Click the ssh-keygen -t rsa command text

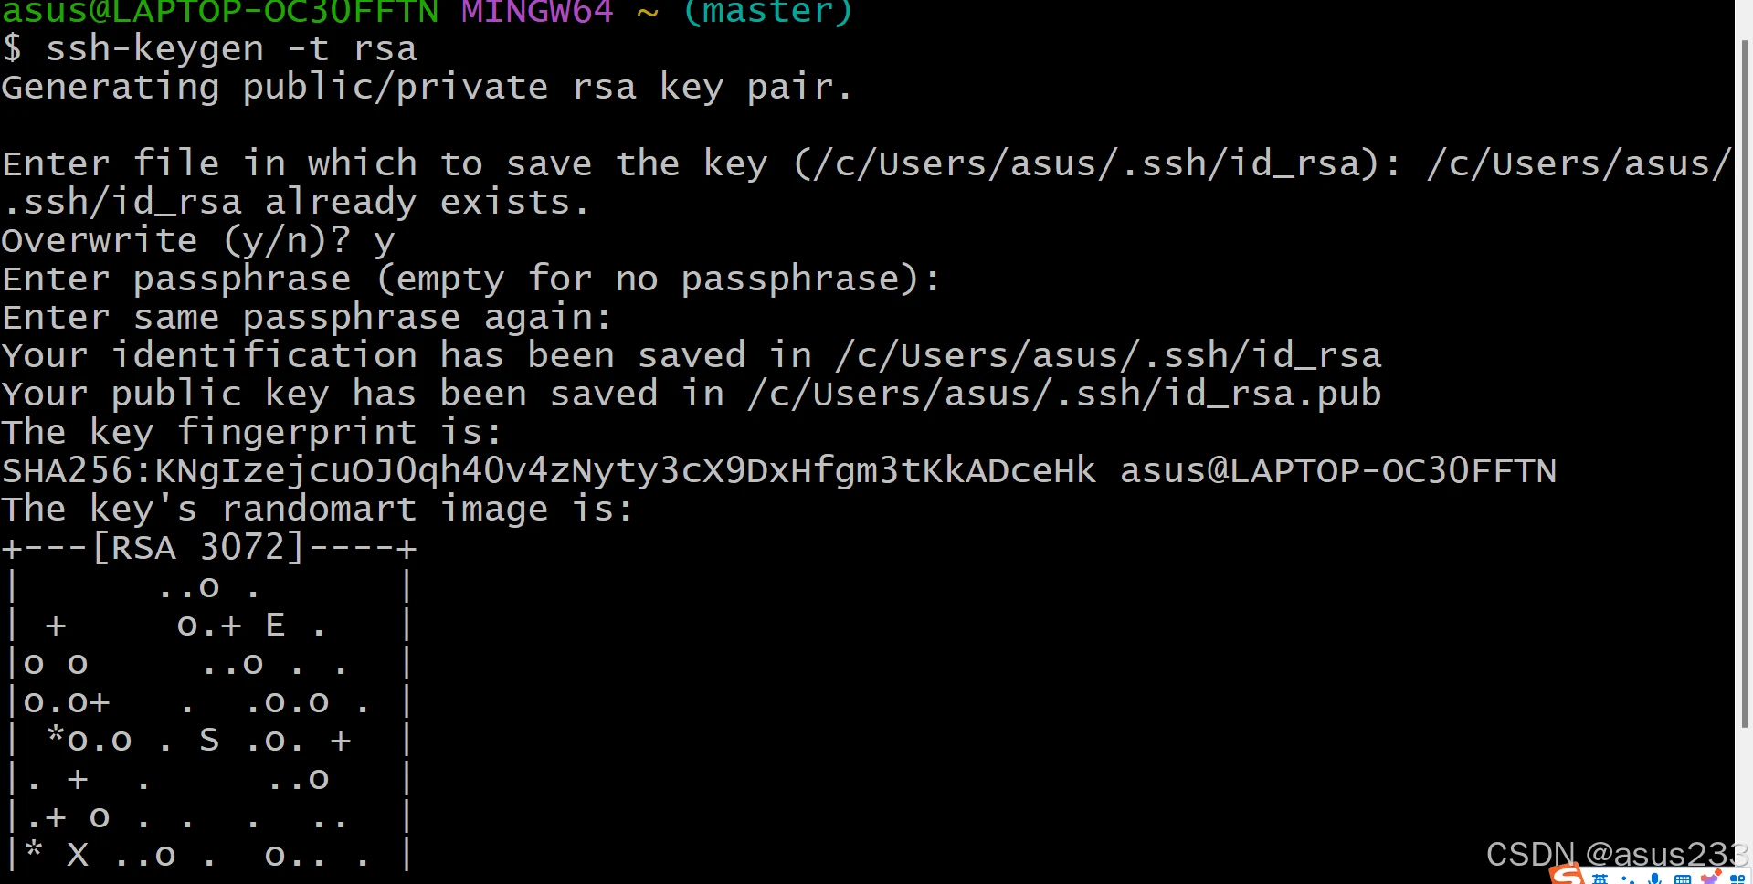[231, 48]
